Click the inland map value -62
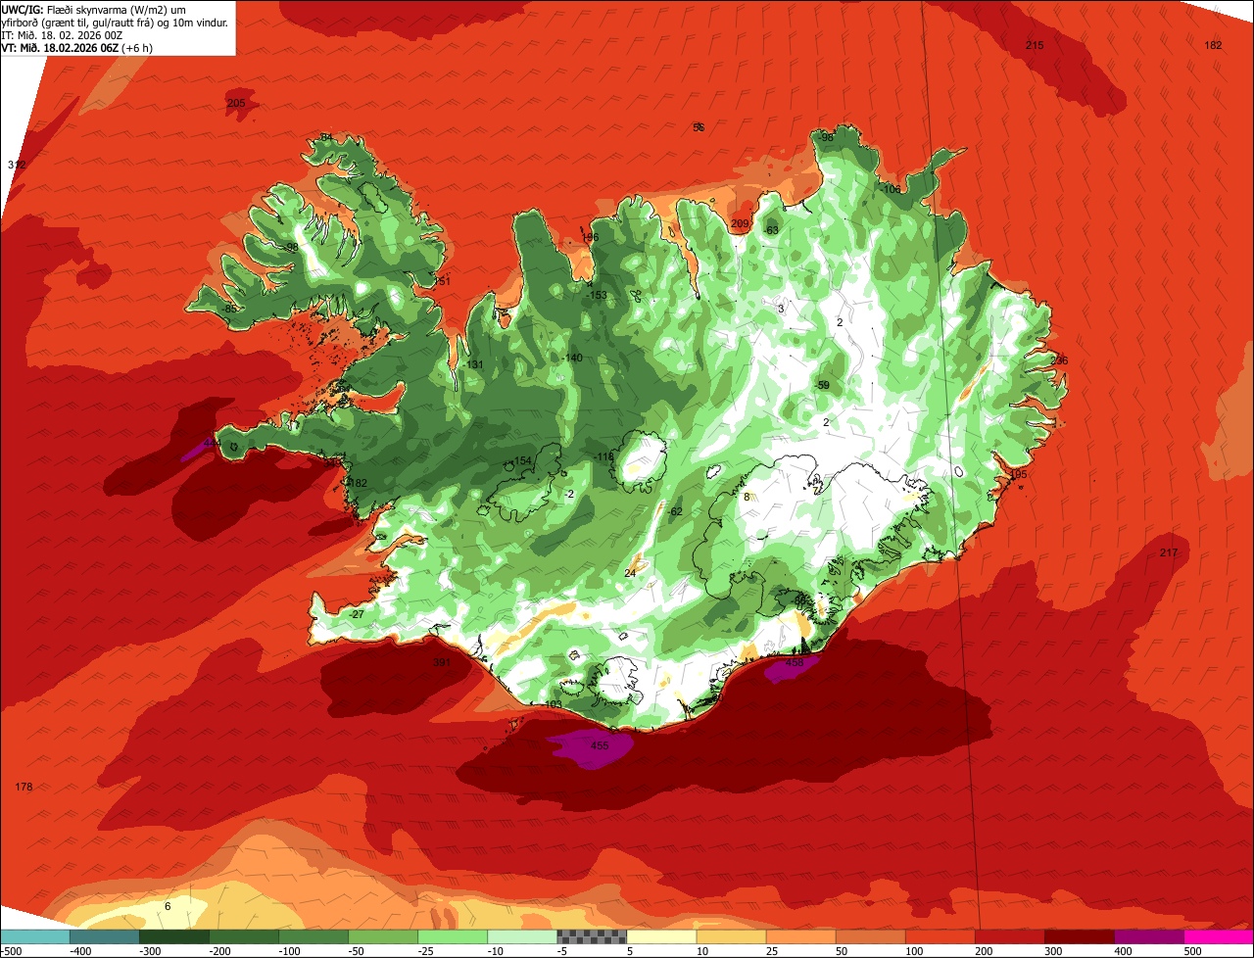The height and width of the screenshot is (958, 1254). (x=674, y=511)
